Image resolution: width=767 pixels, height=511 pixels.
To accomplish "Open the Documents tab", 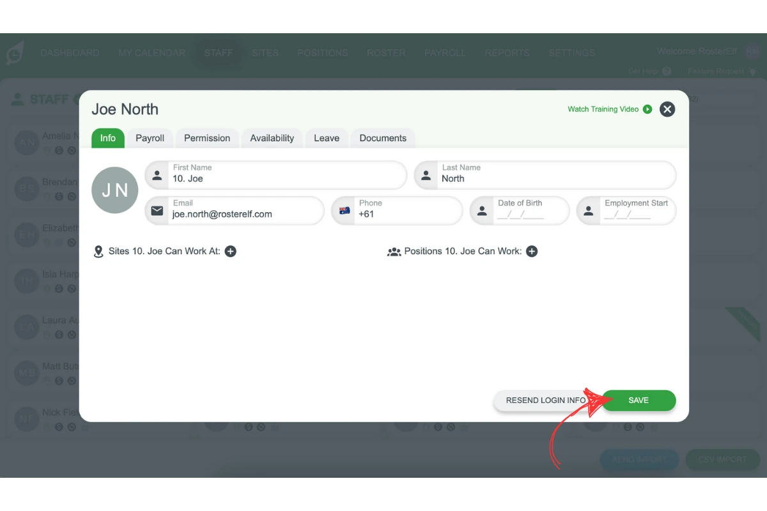I will coord(383,138).
